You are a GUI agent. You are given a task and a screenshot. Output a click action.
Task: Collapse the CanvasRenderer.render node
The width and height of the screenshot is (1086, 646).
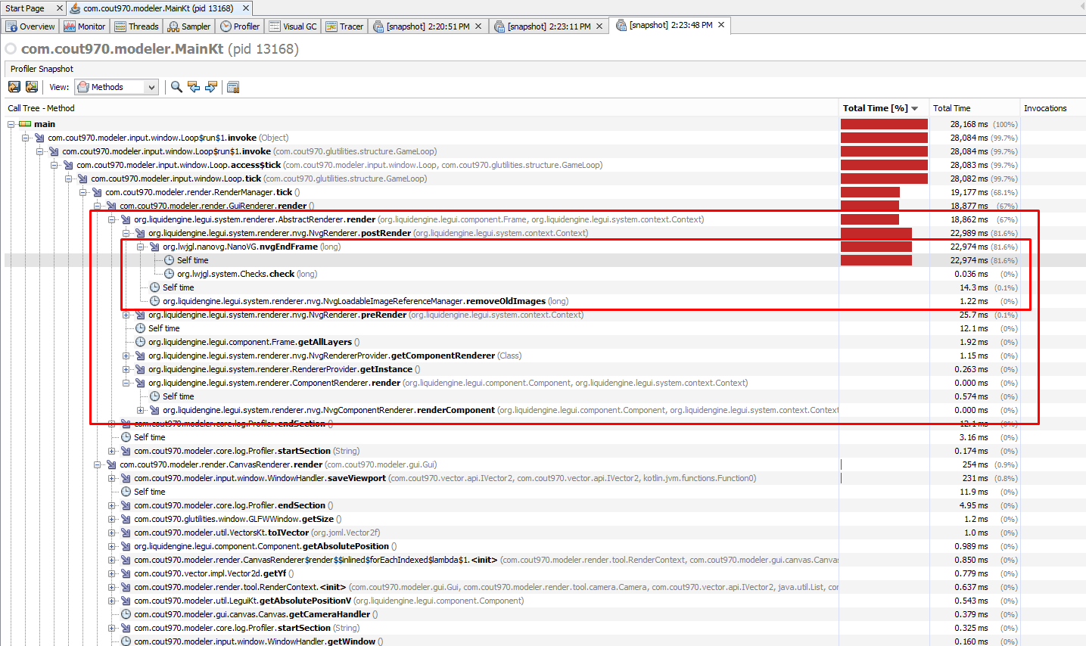tap(98, 464)
